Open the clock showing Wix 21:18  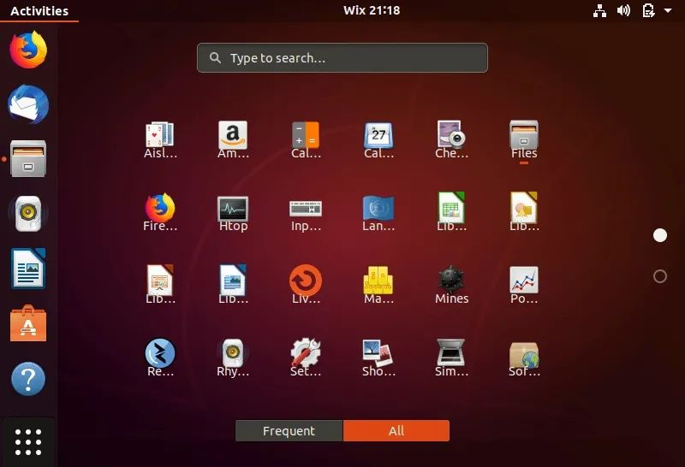372,10
